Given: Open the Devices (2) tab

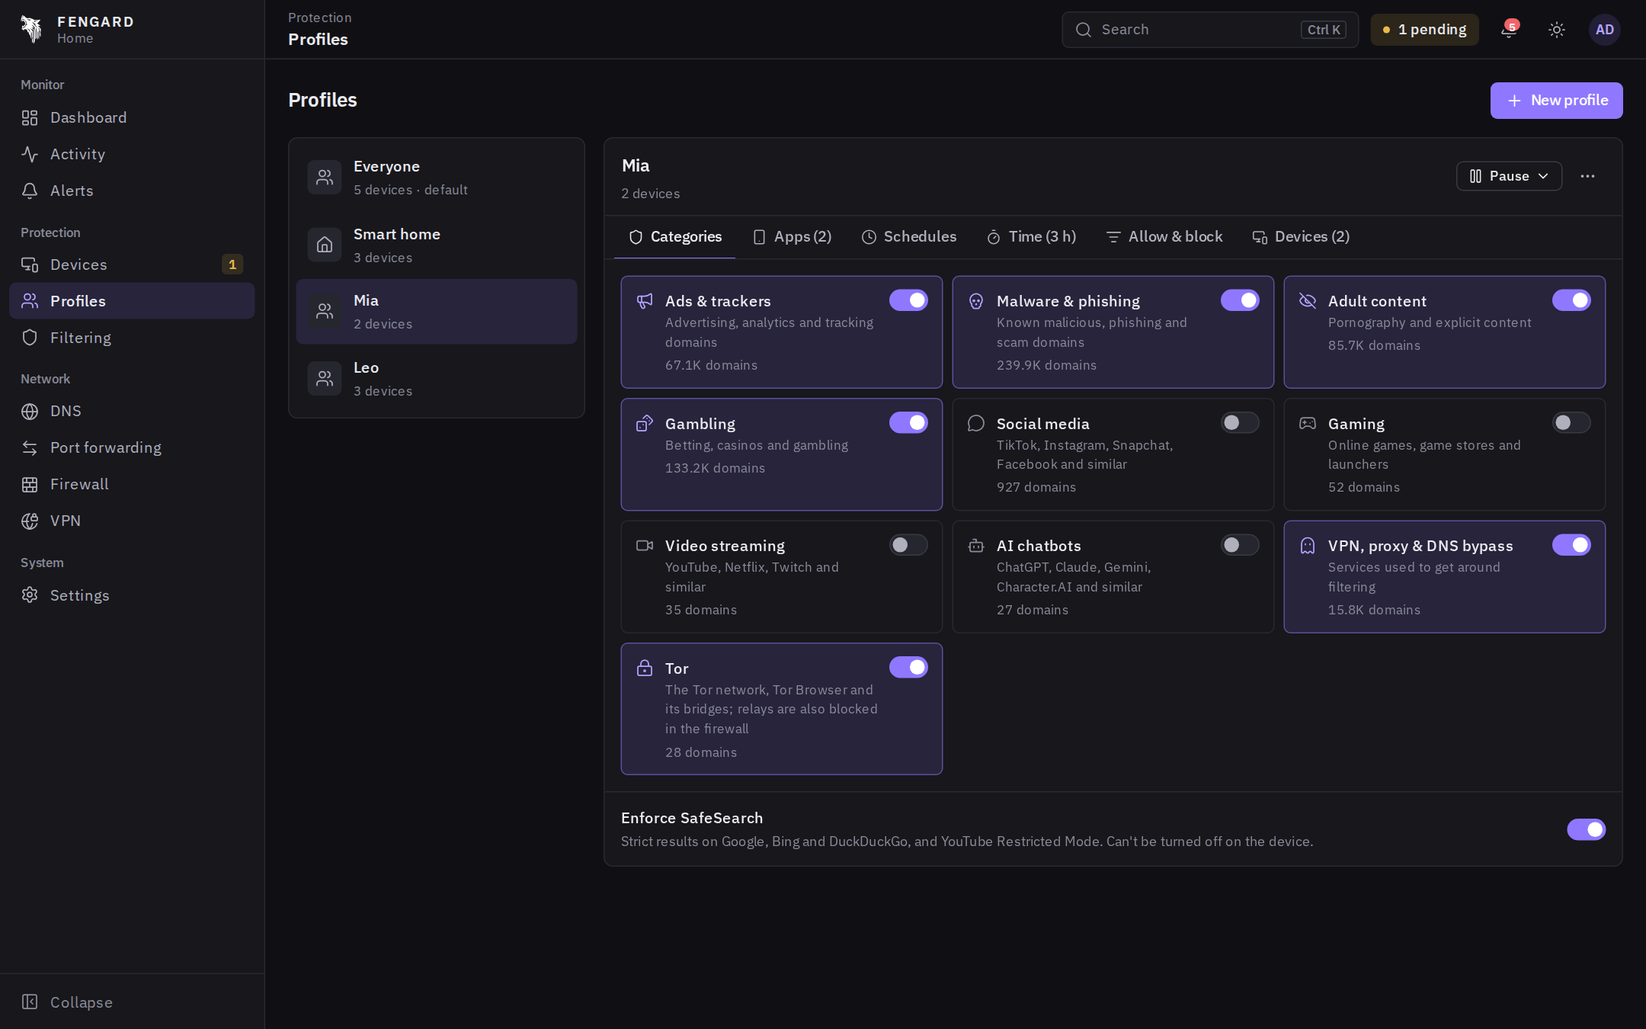Looking at the screenshot, I should tap(1301, 237).
